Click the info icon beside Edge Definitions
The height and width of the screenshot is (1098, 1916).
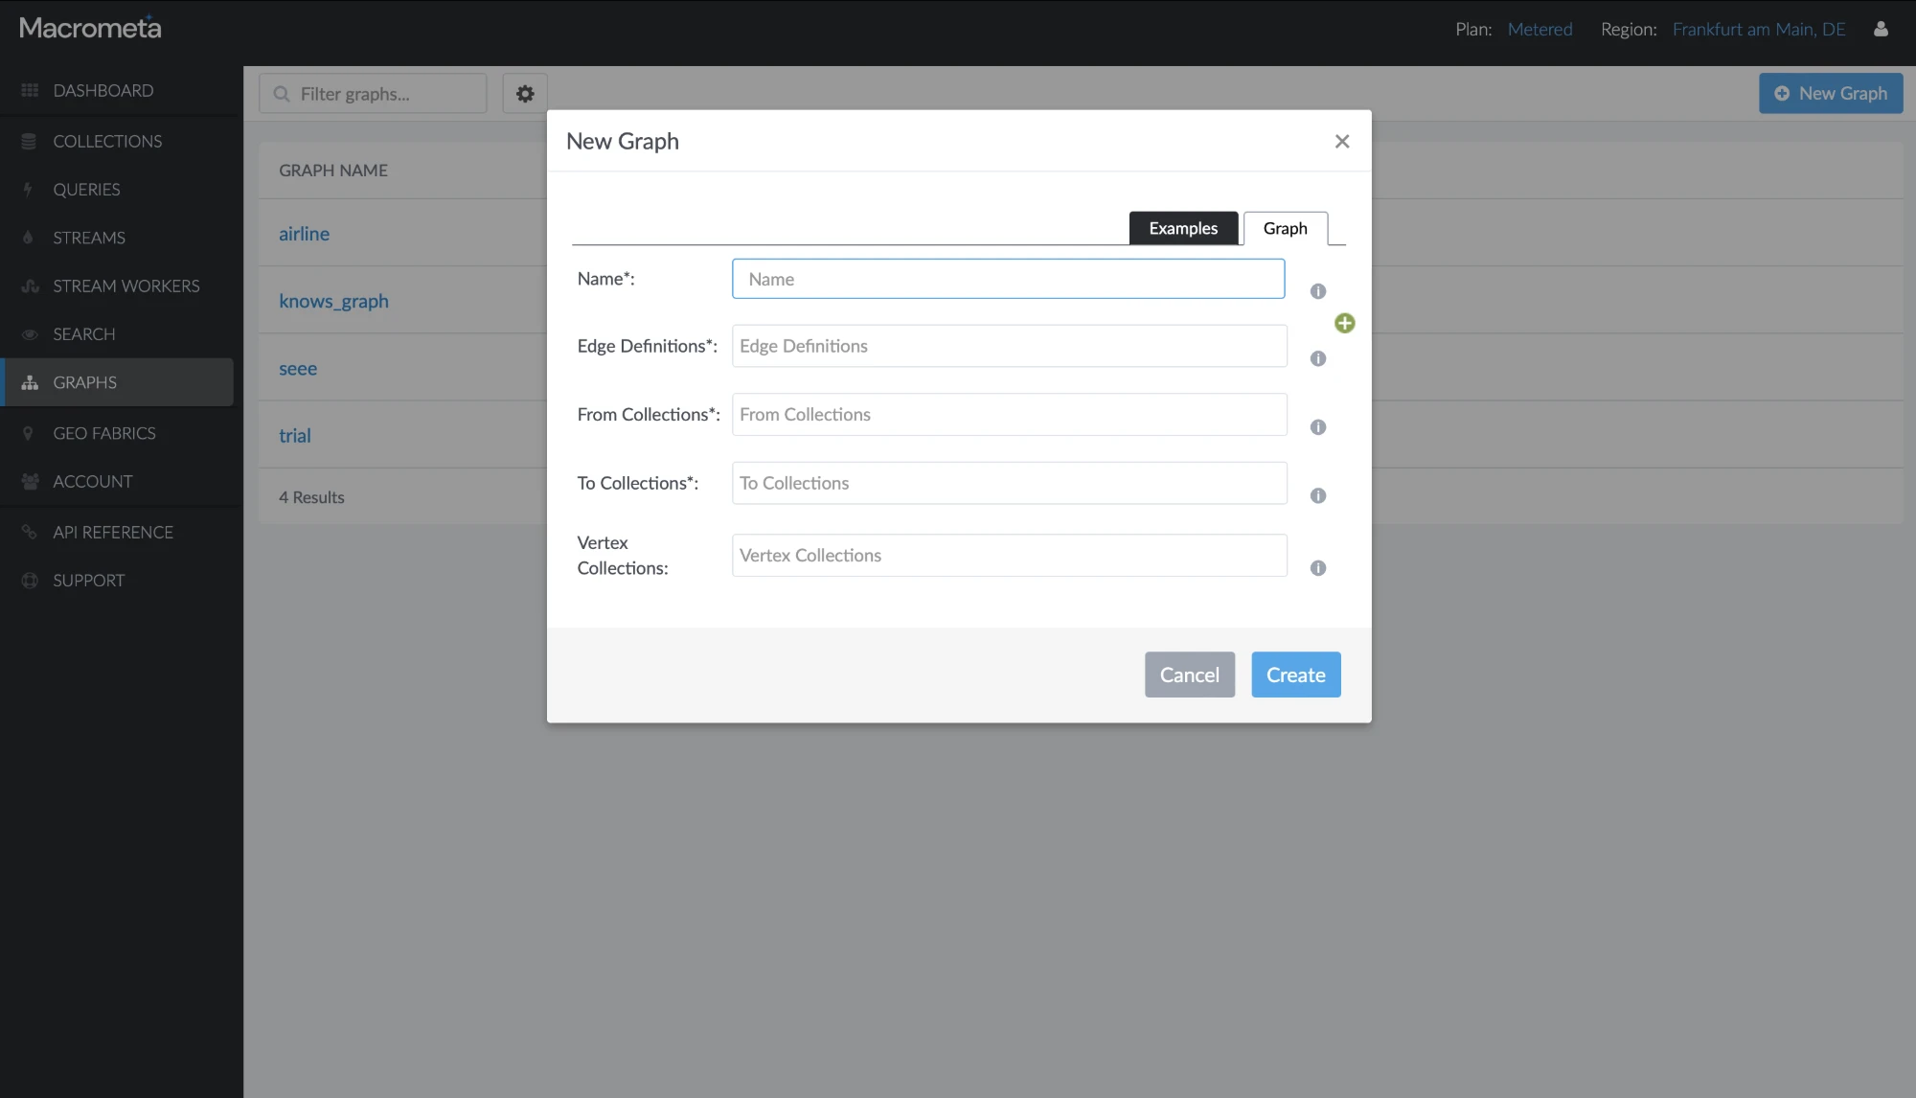point(1318,358)
